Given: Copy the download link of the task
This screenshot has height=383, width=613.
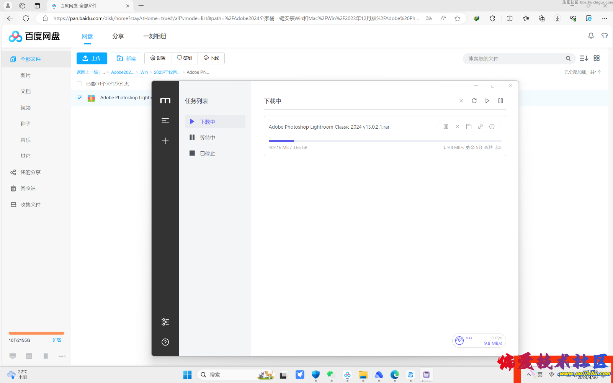Looking at the screenshot, I should 480,127.
